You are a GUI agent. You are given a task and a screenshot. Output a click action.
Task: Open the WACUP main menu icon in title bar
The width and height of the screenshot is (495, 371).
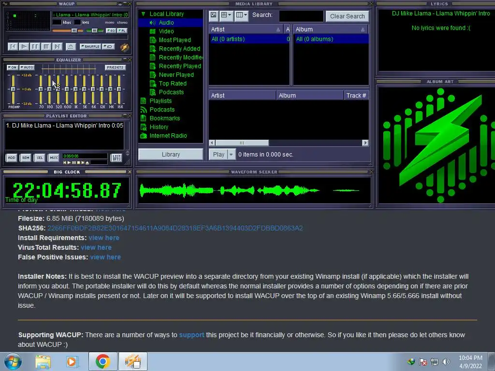tap(5, 4)
